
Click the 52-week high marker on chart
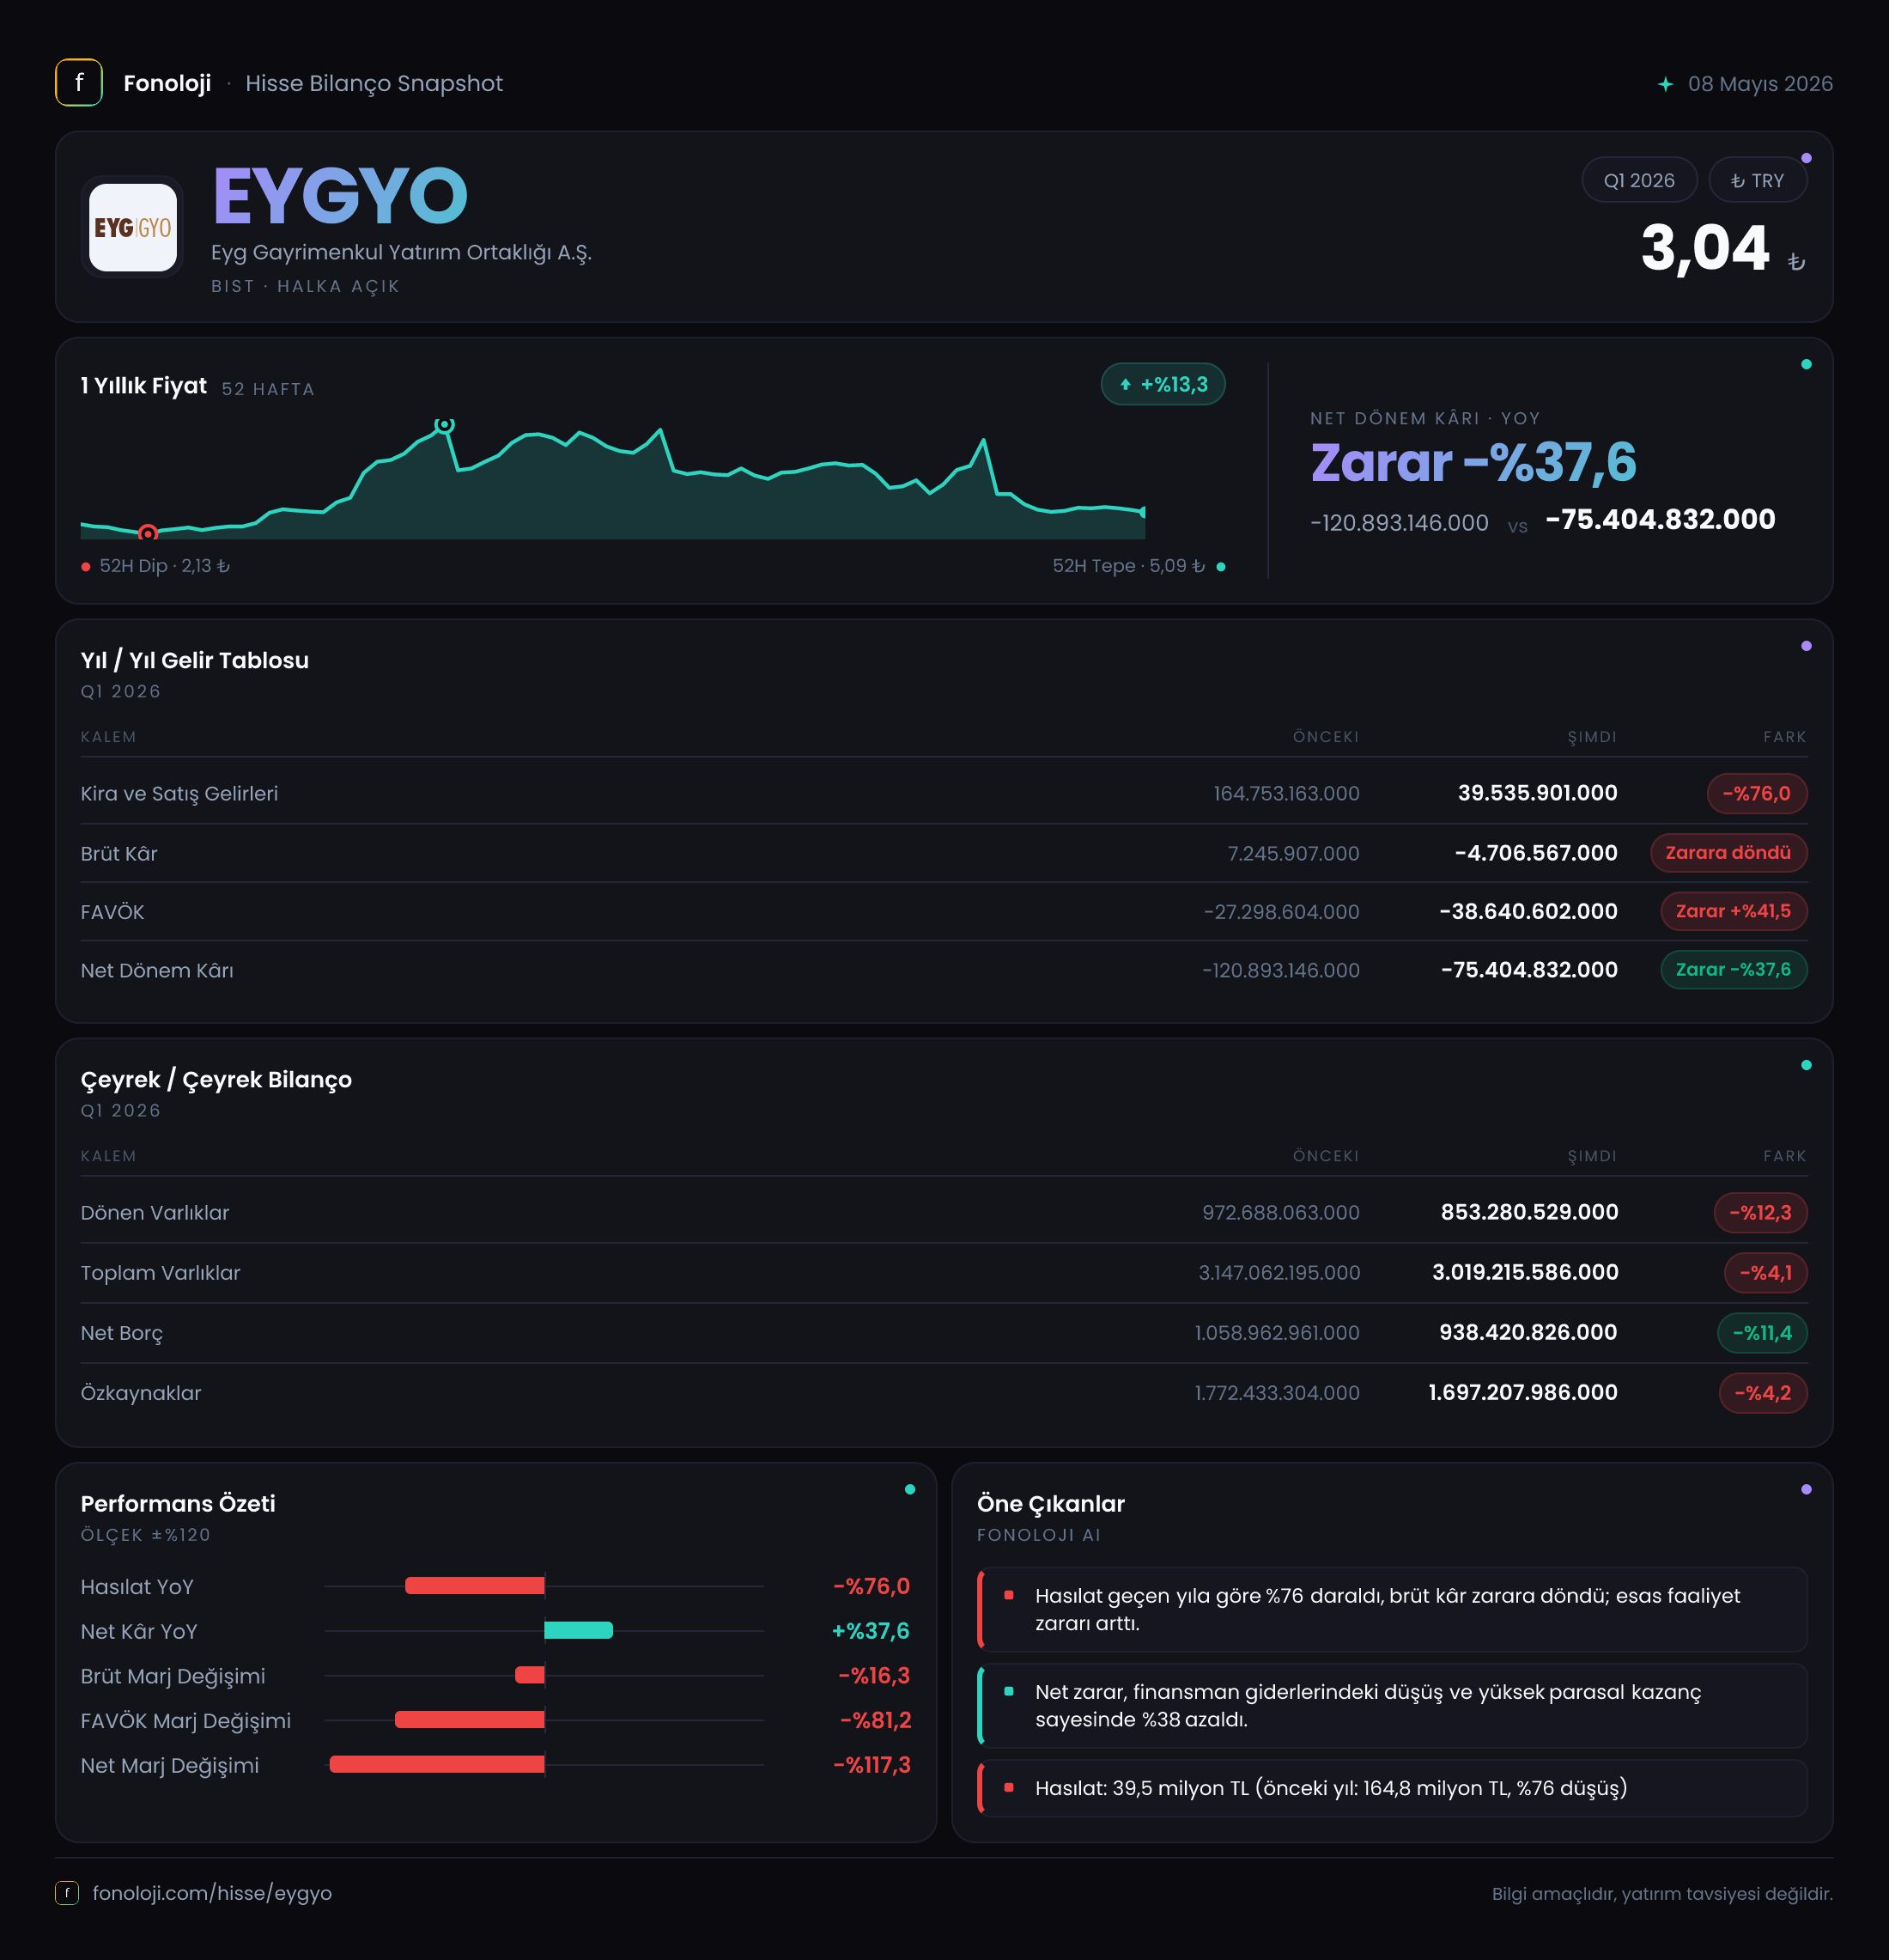point(445,425)
